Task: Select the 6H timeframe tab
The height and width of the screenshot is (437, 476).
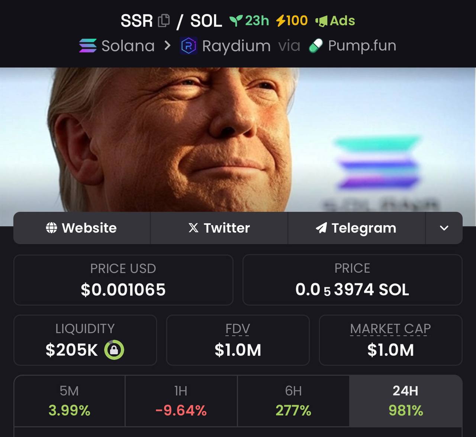Action: [293, 401]
